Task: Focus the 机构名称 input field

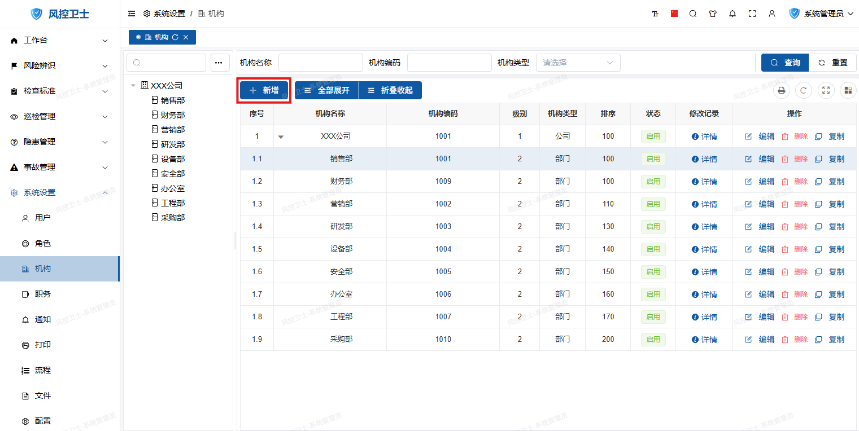Action: [x=320, y=63]
